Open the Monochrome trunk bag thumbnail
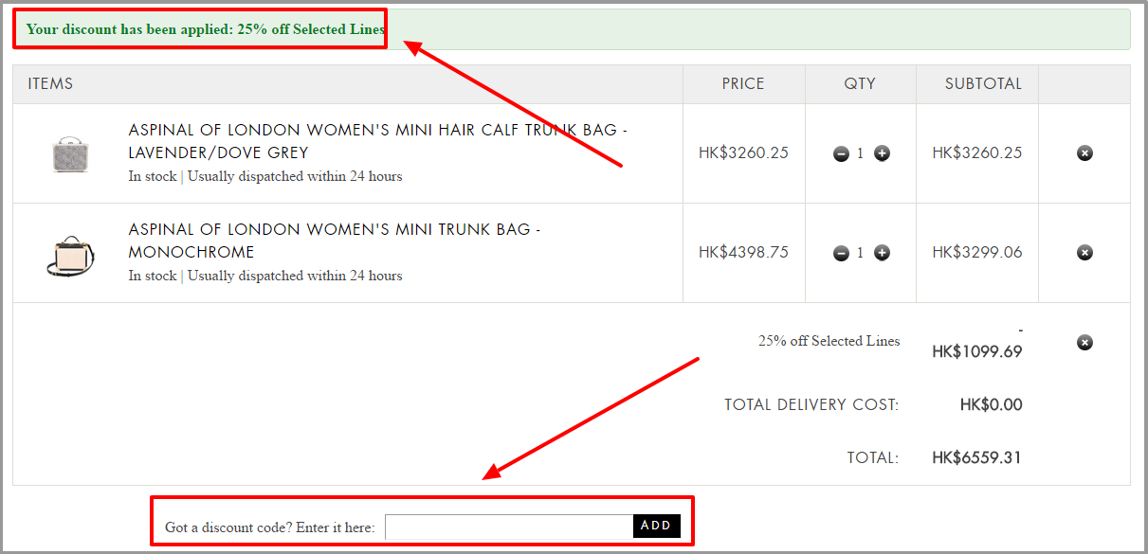The height and width of the screenshot is (554, 1148). click(71, 256)
